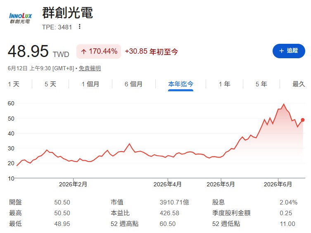Select the 最久 max range tab

(299, 84)
